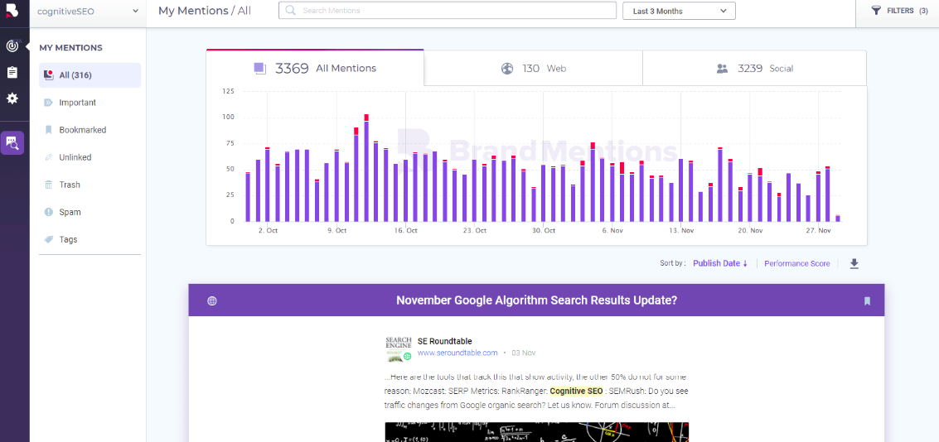Open the Last 3 Months date dropdown

coord(679,11)
